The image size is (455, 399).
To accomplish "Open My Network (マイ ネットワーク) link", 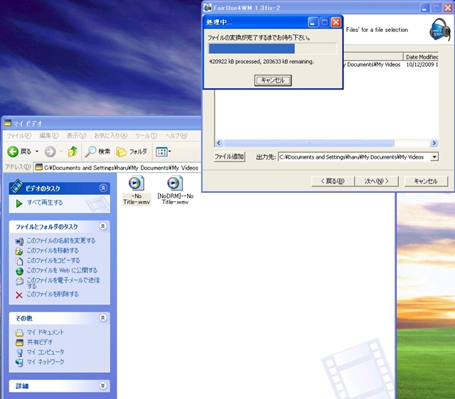I will point(45,361).
